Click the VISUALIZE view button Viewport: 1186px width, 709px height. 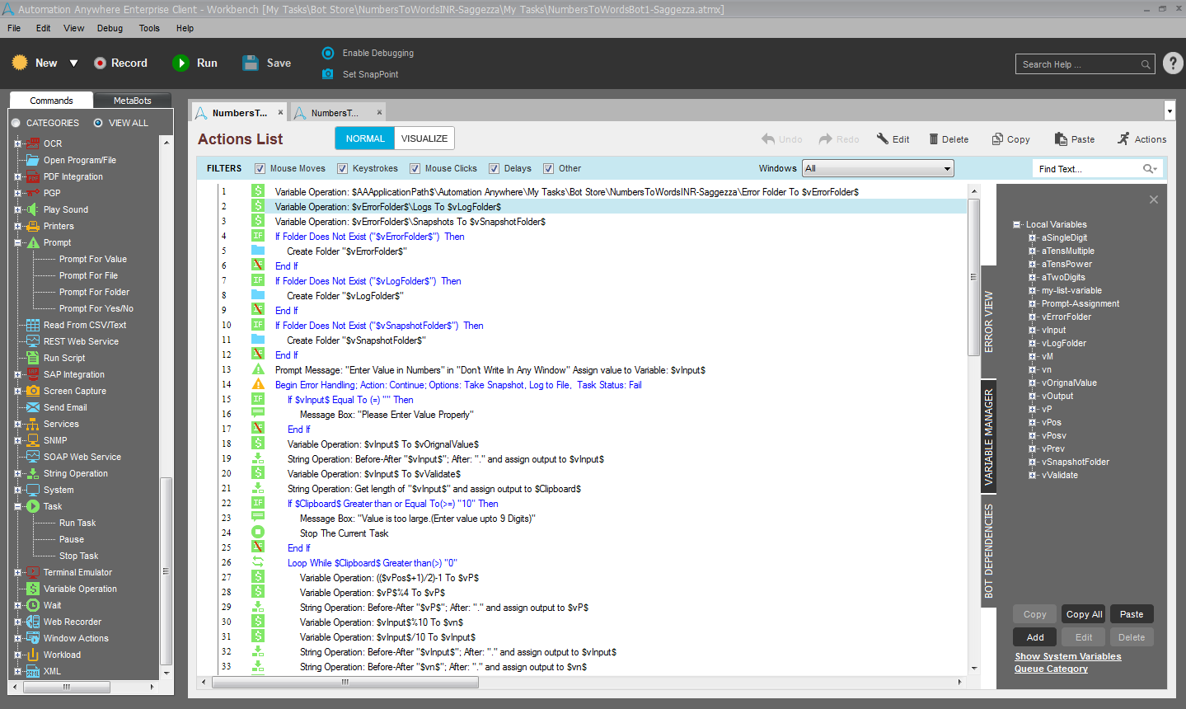[424, 139]
